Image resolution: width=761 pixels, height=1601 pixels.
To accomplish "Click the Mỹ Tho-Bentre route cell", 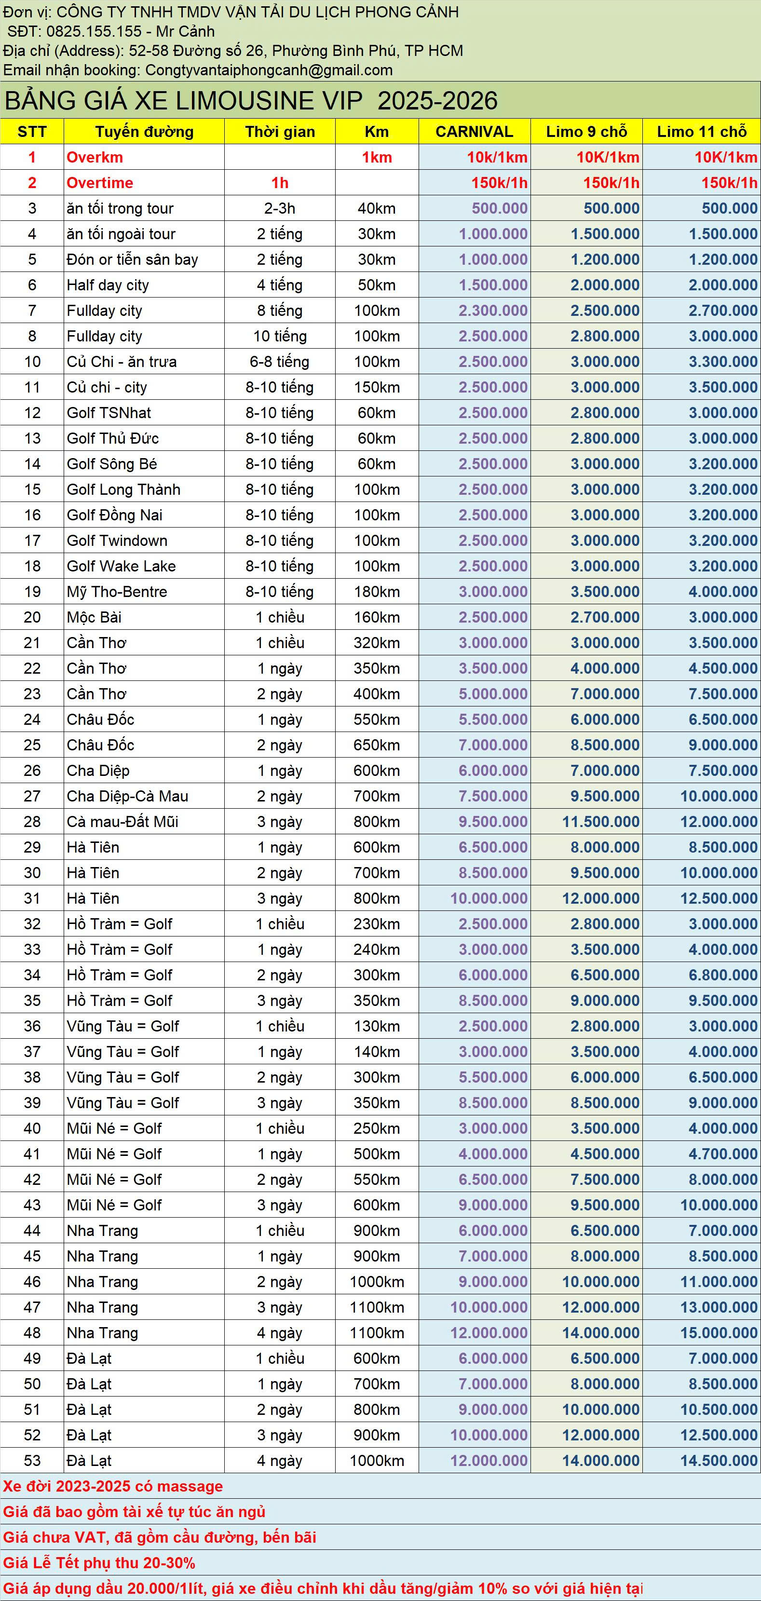I will pyautogui.click(x=117, y=592).
